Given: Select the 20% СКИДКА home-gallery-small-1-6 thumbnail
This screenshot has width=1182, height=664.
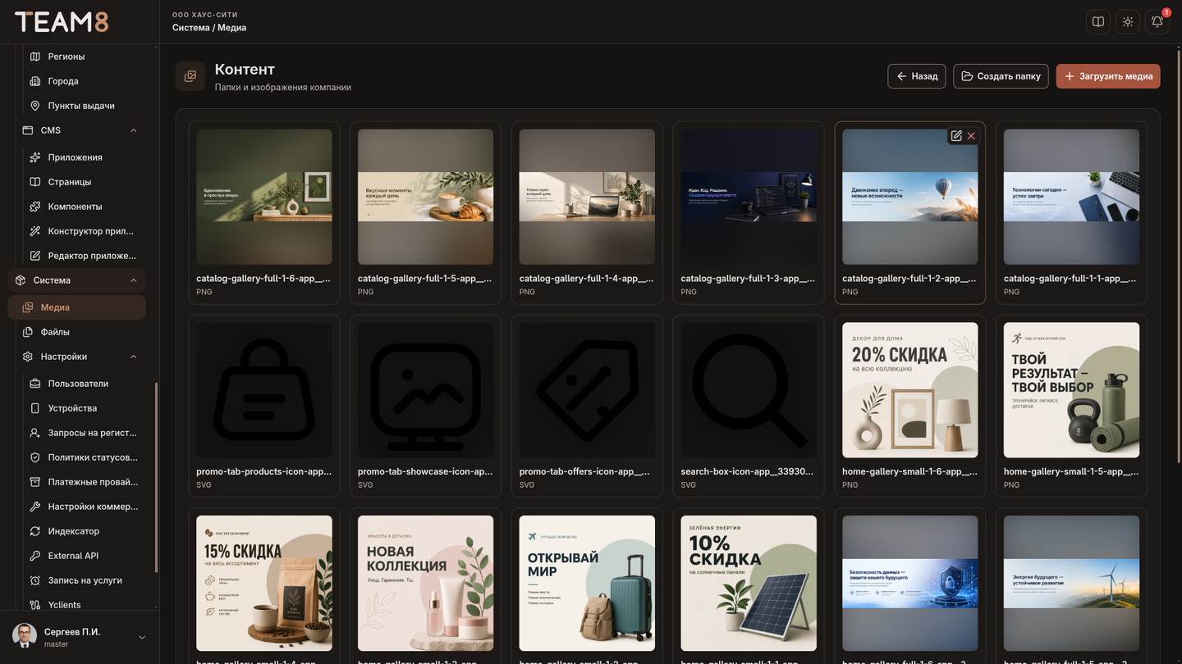Looking at the screenshot, I should click(x=910, y=390).
